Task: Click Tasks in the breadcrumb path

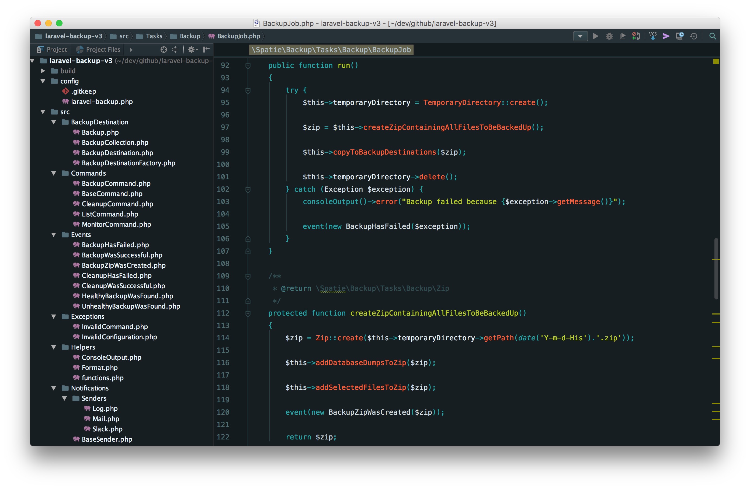Action: click(154, 36)
